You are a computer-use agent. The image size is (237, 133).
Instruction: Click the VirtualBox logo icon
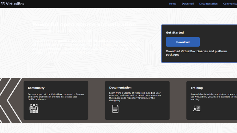pyautogui.click(x=3, y=4)
